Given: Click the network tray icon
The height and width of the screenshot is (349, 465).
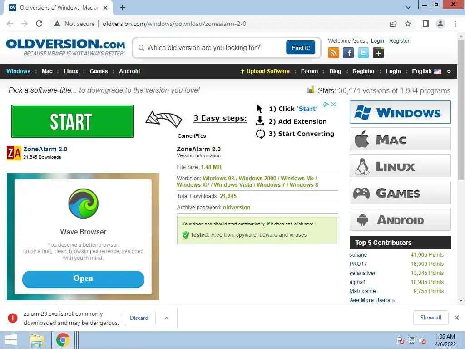Looking at the screenshot, I should [x=411, y=340].
